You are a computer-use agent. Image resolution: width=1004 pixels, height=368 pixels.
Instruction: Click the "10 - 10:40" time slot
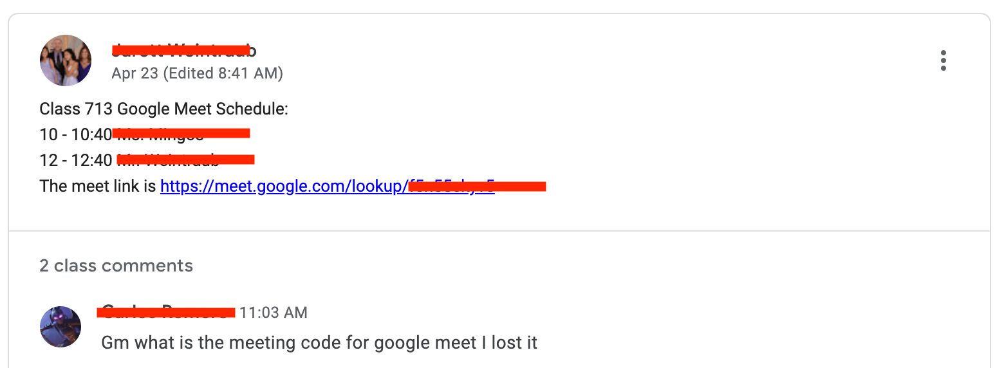(x=75, y=134)
